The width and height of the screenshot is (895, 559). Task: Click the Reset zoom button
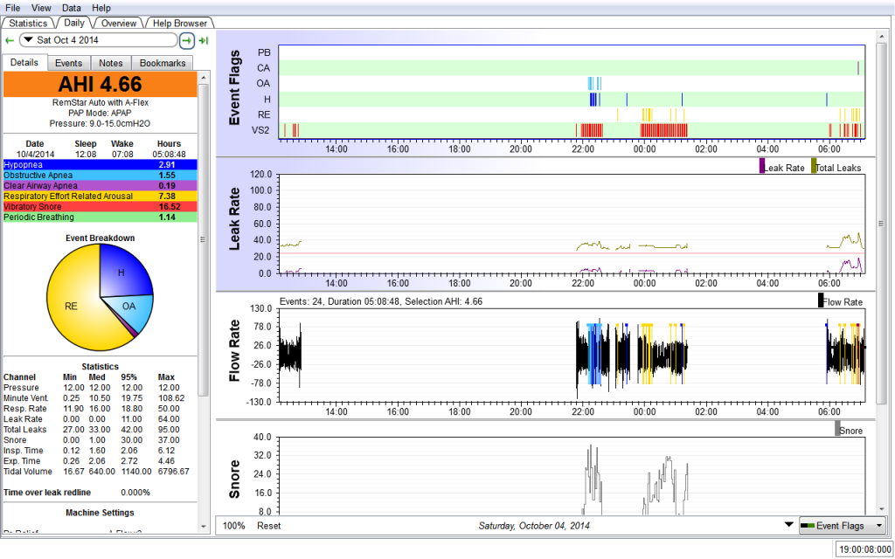(268, 526)
